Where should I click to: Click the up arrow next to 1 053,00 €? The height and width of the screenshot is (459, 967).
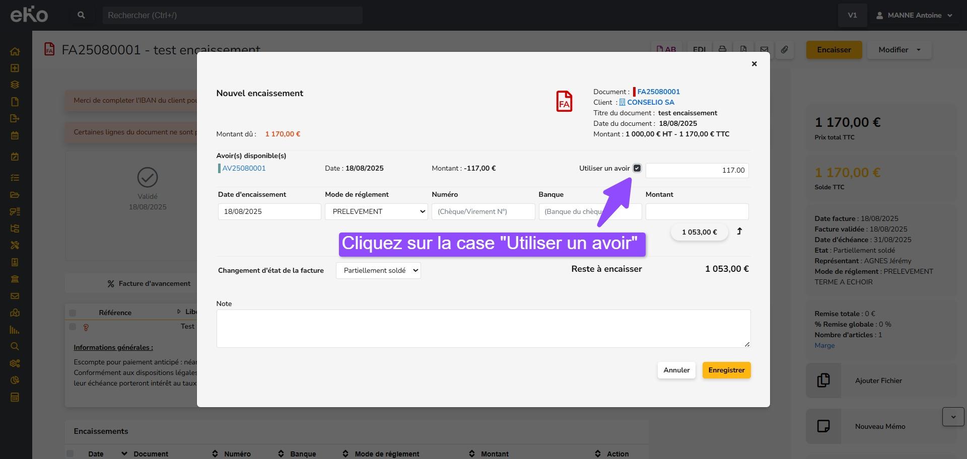(x=739, y=232)
